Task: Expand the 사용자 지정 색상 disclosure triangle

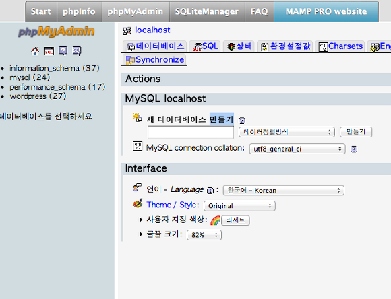Action: (x=141, y=220)
